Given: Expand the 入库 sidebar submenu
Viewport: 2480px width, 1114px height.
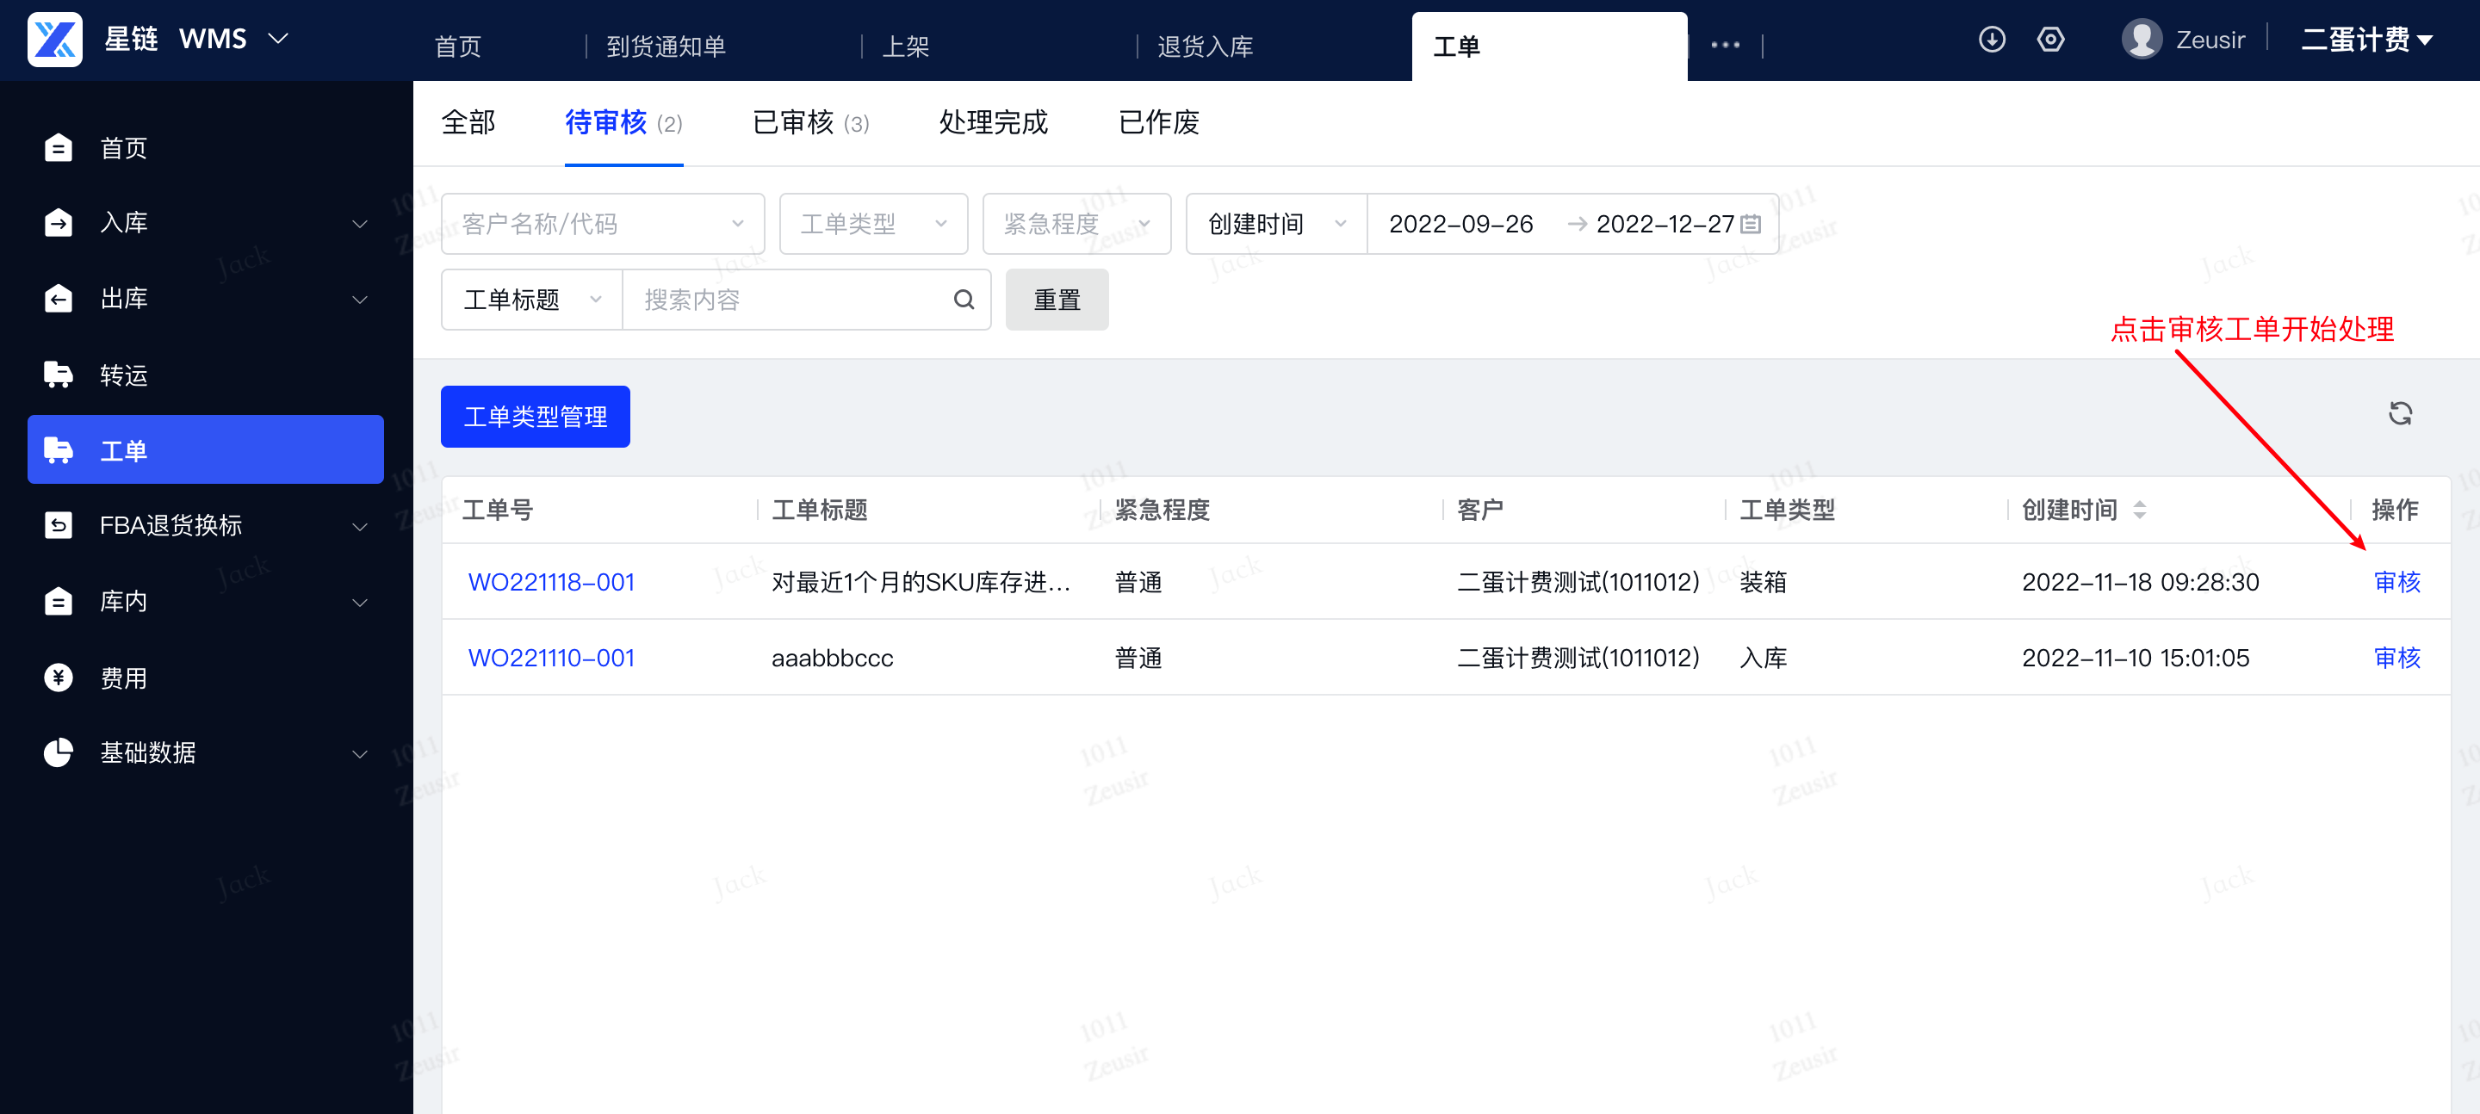Looking at the screenshot, I should [x=360, y=223].
